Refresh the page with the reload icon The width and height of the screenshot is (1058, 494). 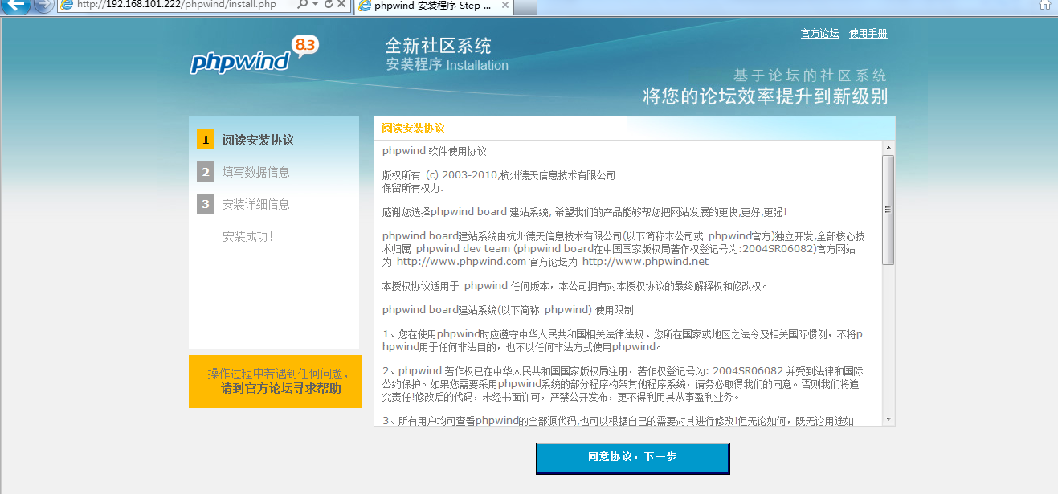click(x=329, y=5)
